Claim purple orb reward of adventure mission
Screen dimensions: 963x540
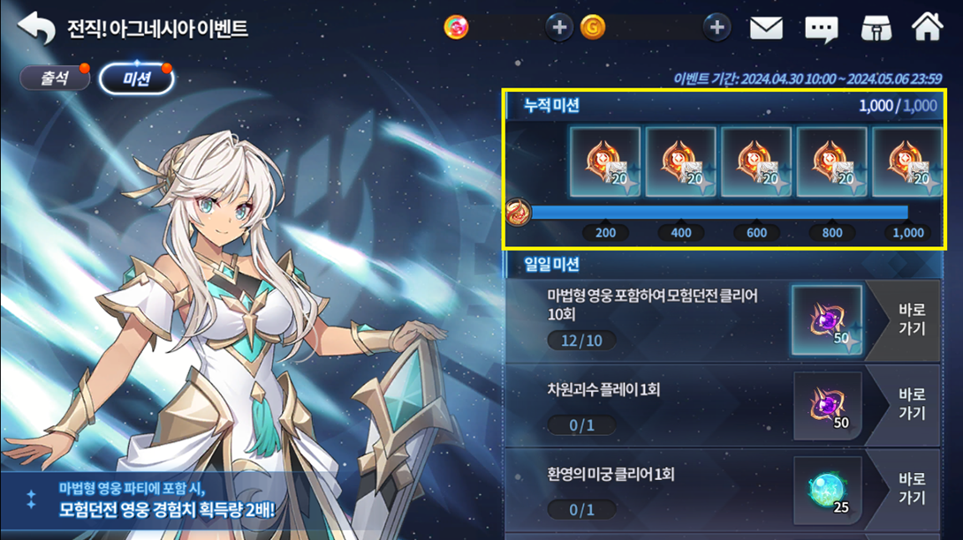827,320
